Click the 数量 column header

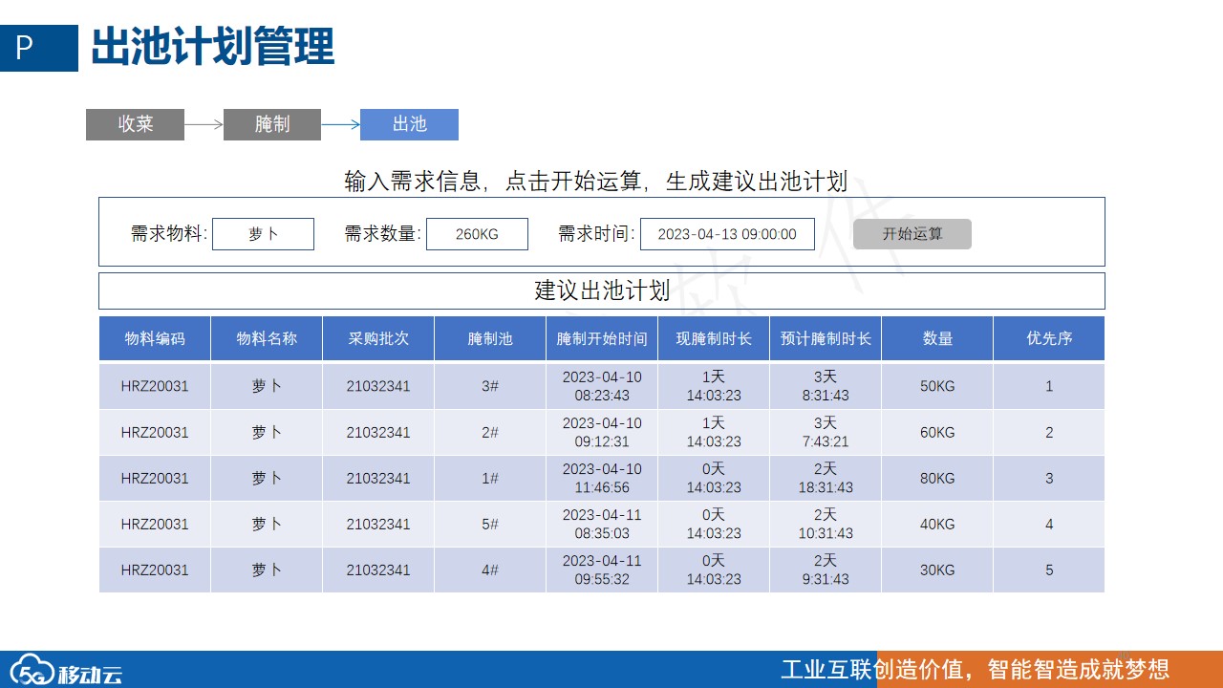point(937,338)
